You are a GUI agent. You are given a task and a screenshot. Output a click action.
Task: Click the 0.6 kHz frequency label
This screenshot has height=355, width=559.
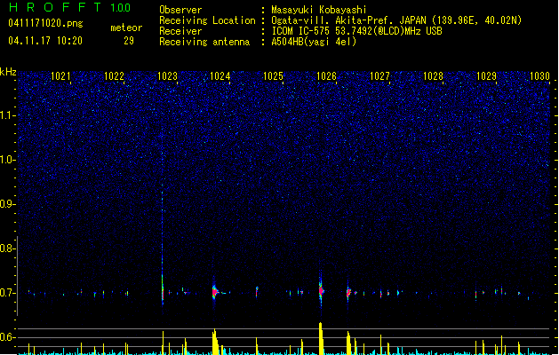coord(7,337)
